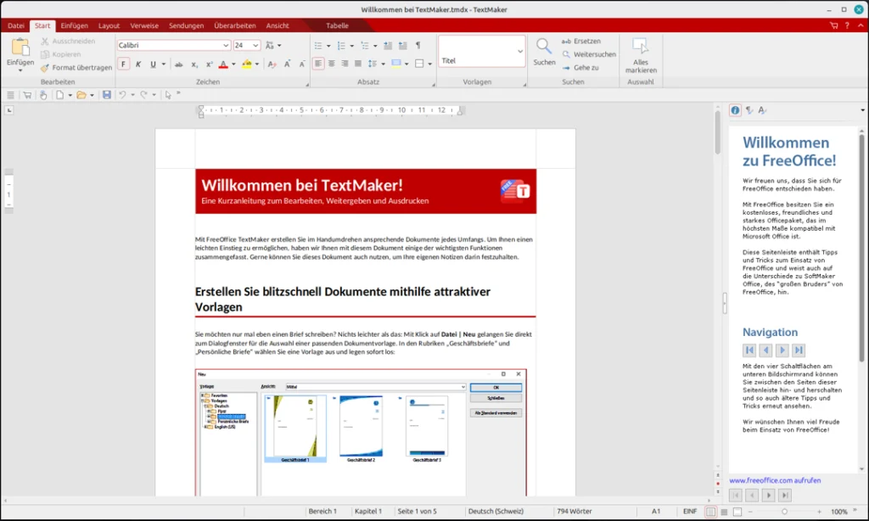The image size is (869, 521).
Task: Click the sidebar next page arrow under Navigation
Action: 782,350
